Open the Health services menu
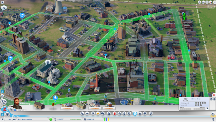 tap(124, 114)
